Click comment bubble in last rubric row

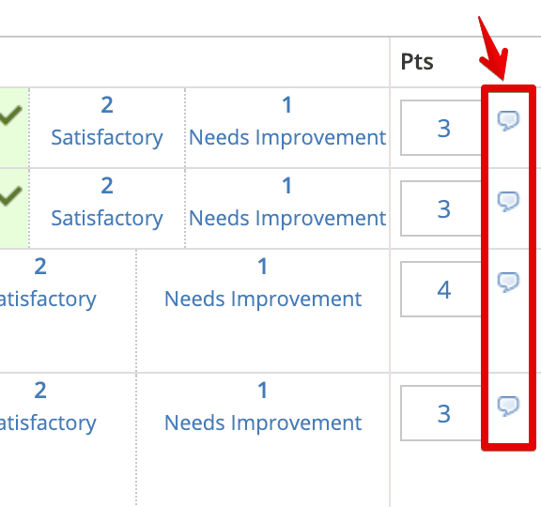coord(508,406)
